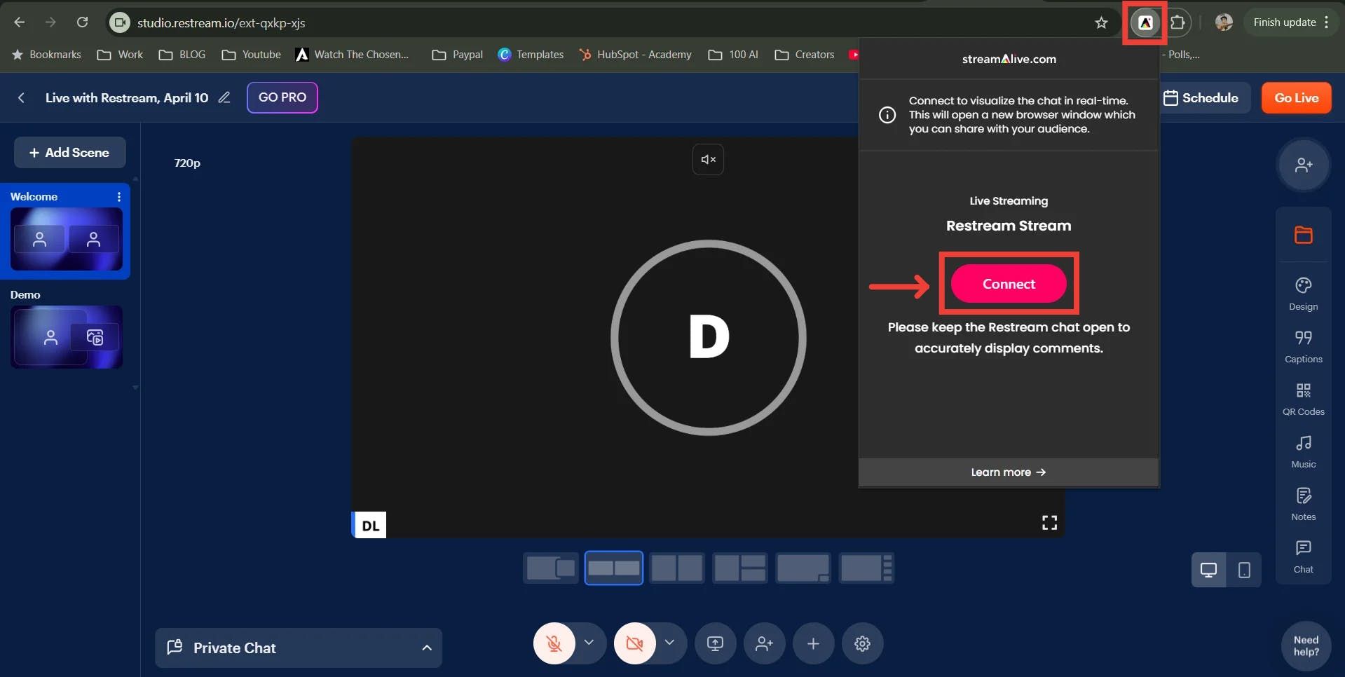Open the Creators bookmarks folder
Viewport: 1345px width, 677px height.
(805, 55)
